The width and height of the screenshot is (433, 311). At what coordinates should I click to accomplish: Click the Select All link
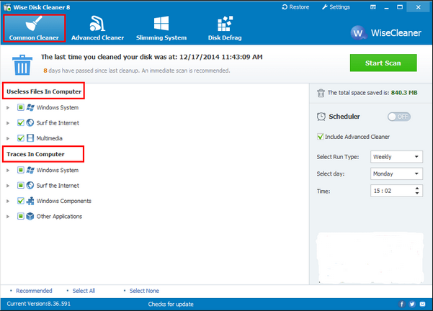coord(84,291)
